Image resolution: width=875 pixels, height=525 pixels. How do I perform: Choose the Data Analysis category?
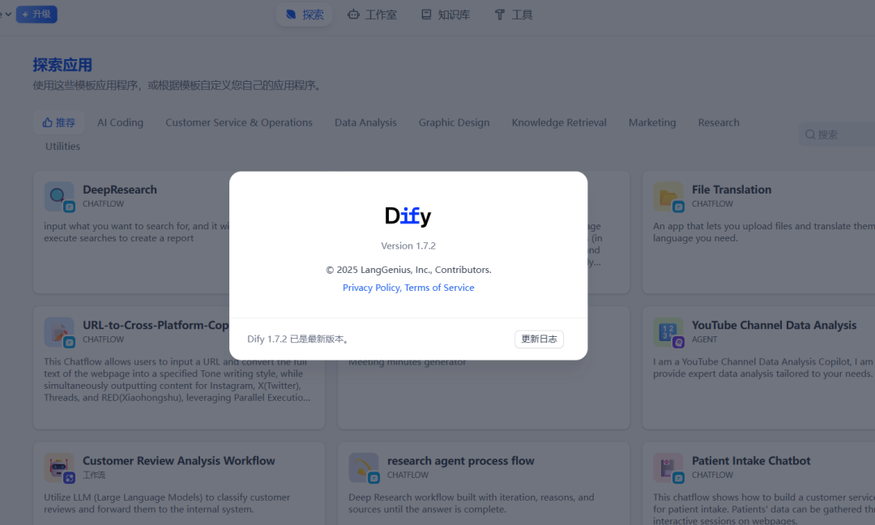pyautogui.click(x=365, y=122)
